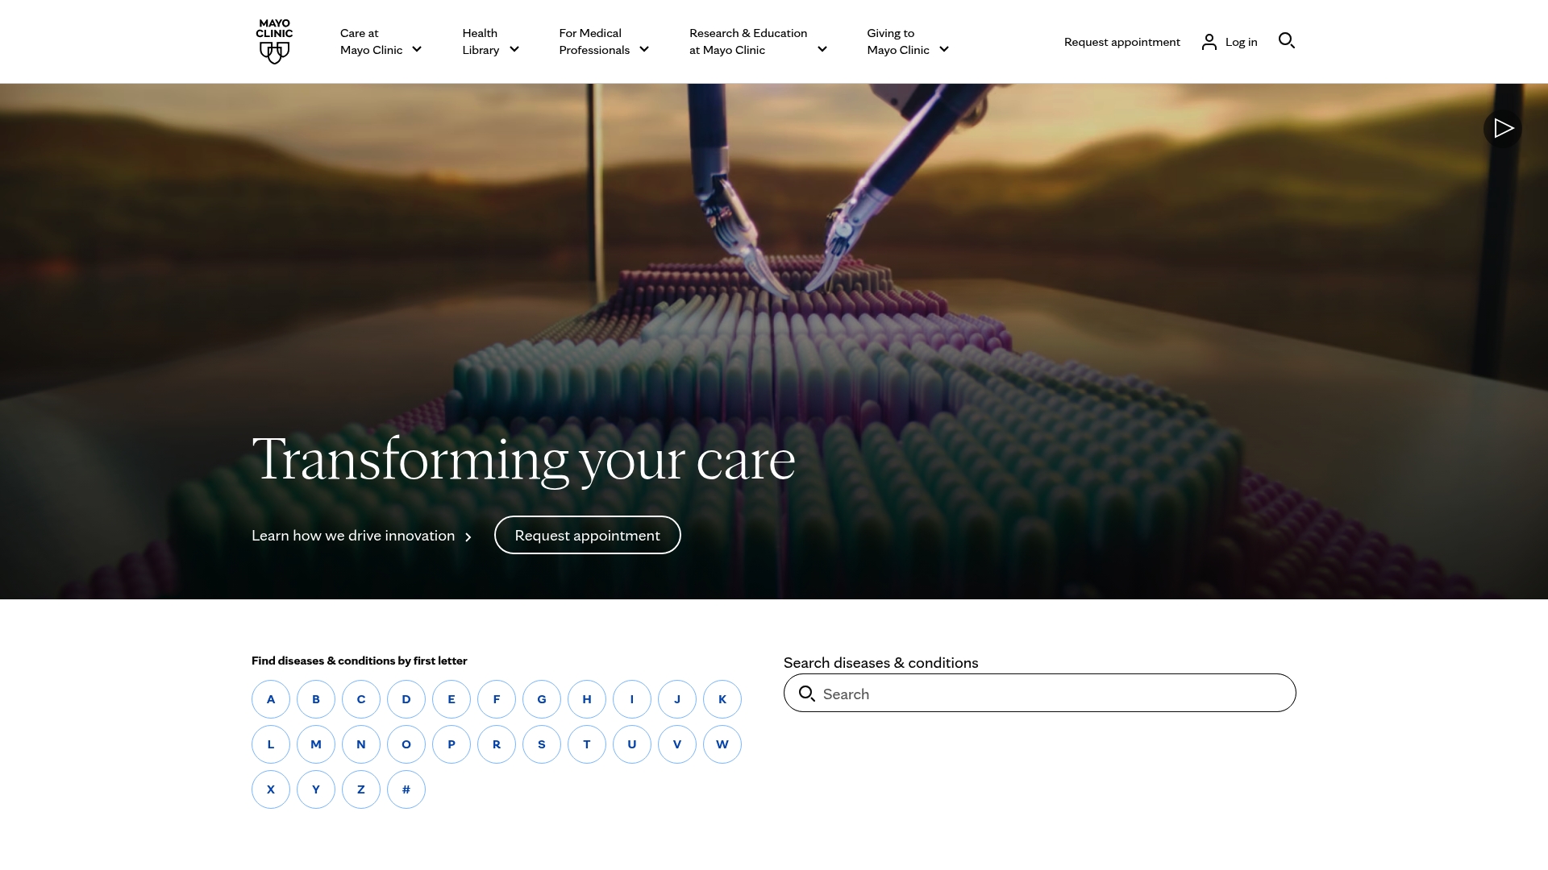Play the hero background video
The width and height of the screenshot is (1548, 870).
tap(1503, 128)
